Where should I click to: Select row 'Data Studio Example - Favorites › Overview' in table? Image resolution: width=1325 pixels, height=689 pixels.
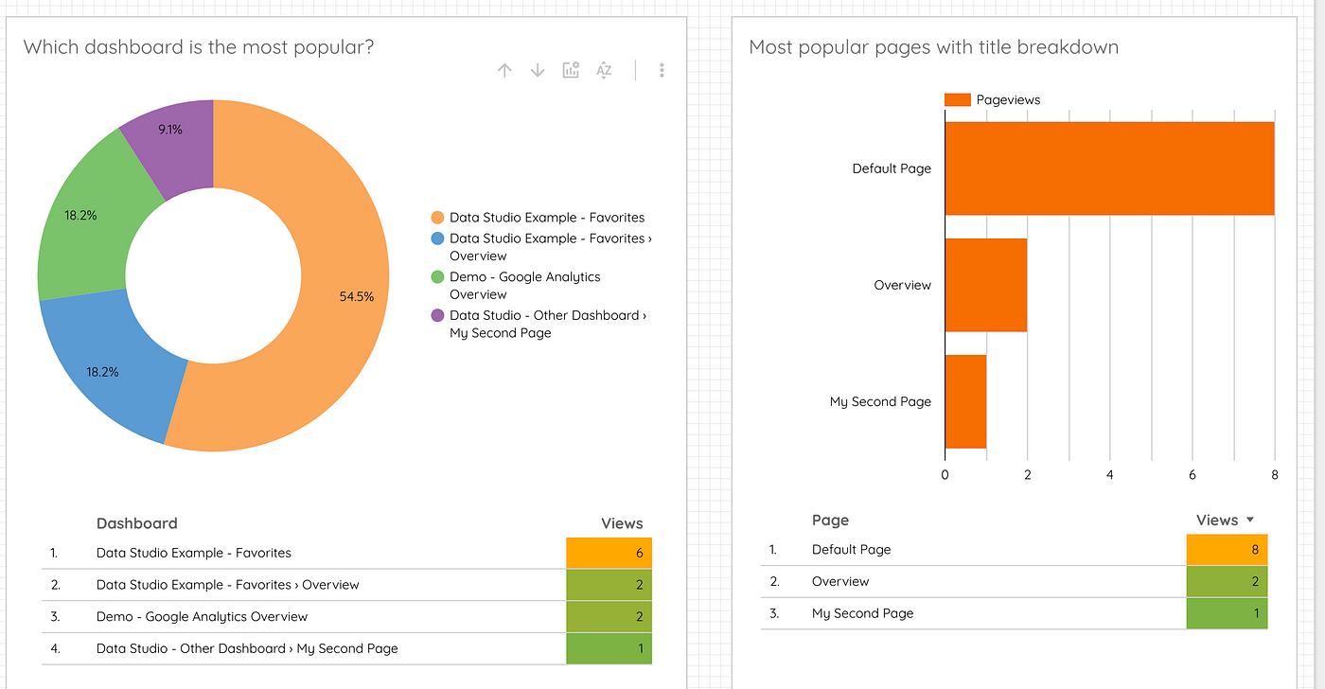[x=346, y=585]
